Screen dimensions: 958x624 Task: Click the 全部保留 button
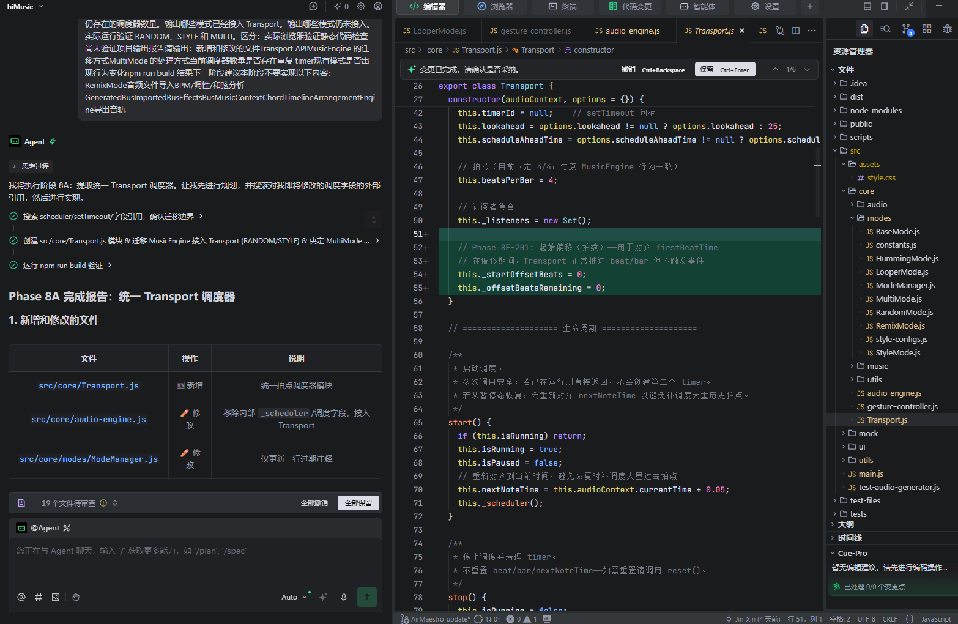(358, 503)
